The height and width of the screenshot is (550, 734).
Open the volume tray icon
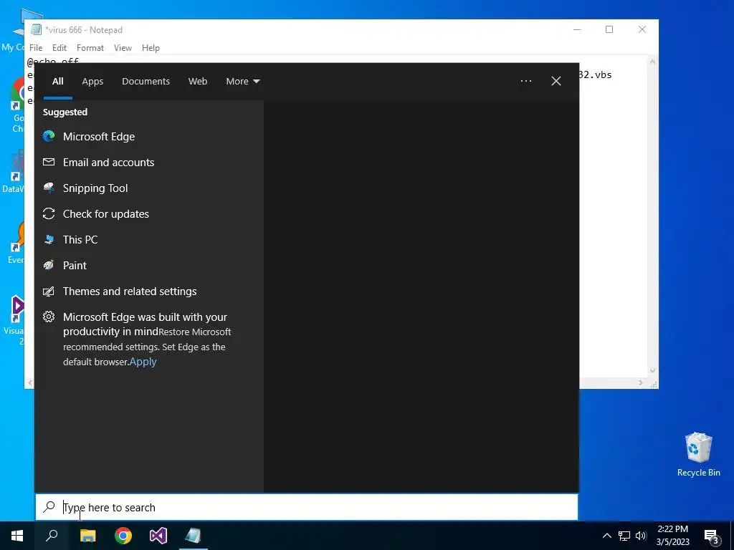pyautogui.click(x=641, y=536)
